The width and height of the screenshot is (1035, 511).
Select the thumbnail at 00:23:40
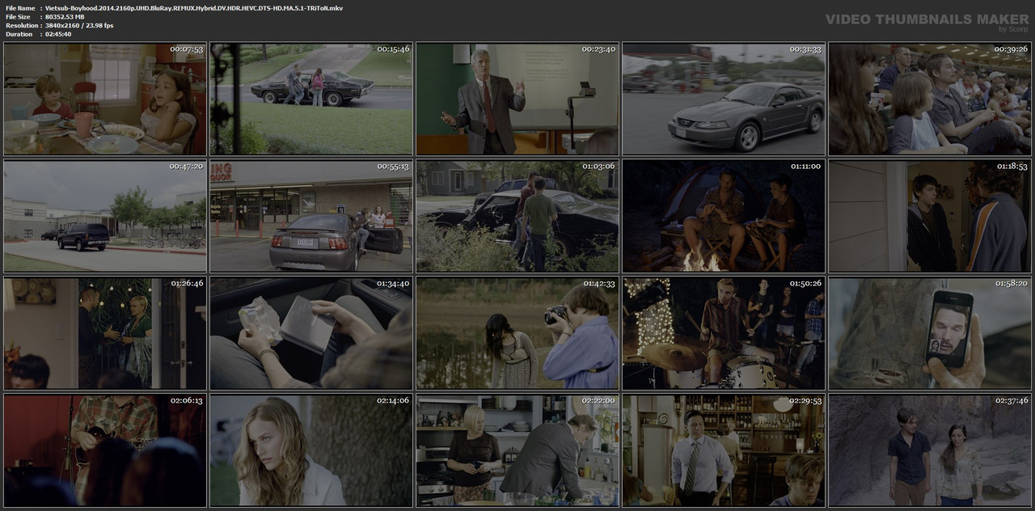[517, 99]
